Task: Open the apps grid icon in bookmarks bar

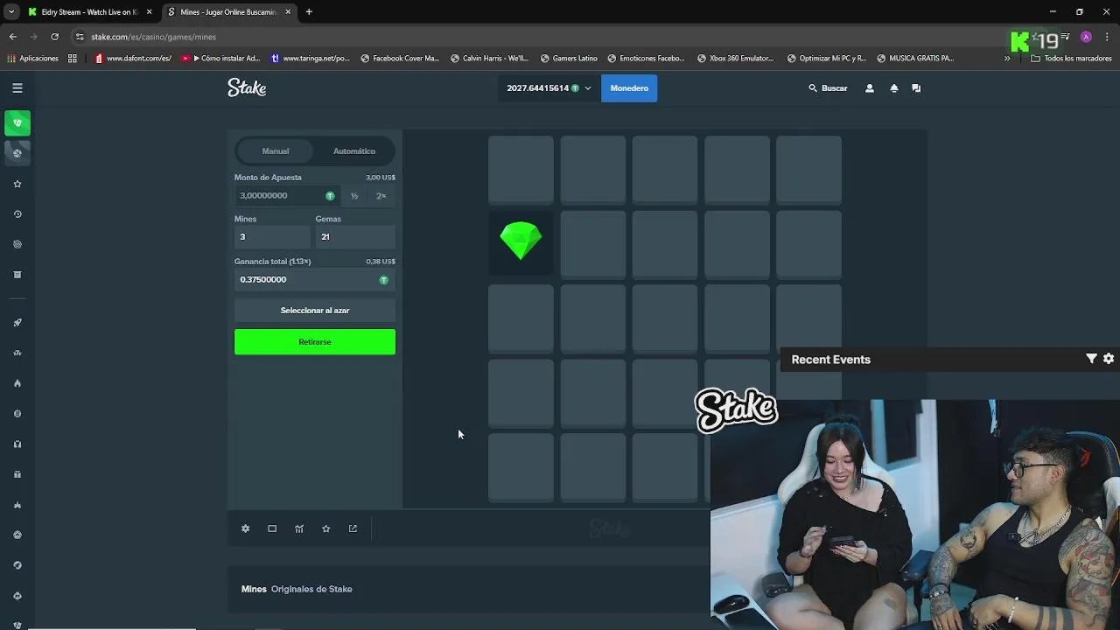Action: pyautogui.click(x=73, y=59)
